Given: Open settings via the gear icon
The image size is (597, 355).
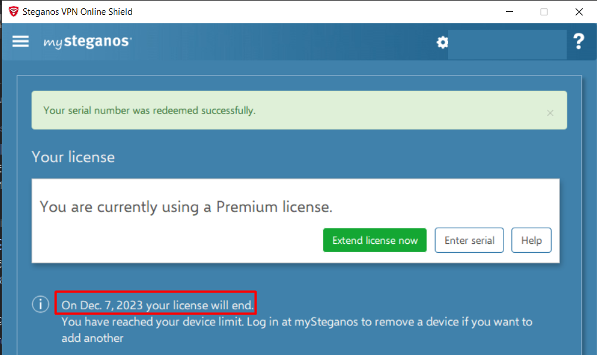Looking at the screenshot, I should click(x=442, y=42).
